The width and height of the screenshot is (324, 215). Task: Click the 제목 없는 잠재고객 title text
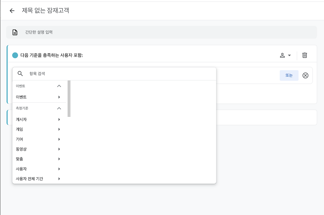tap(45, 11)
